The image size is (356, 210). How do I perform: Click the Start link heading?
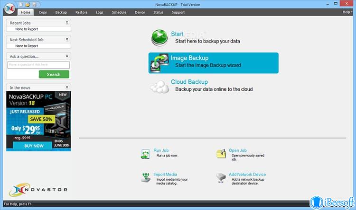tap(177, 34)
